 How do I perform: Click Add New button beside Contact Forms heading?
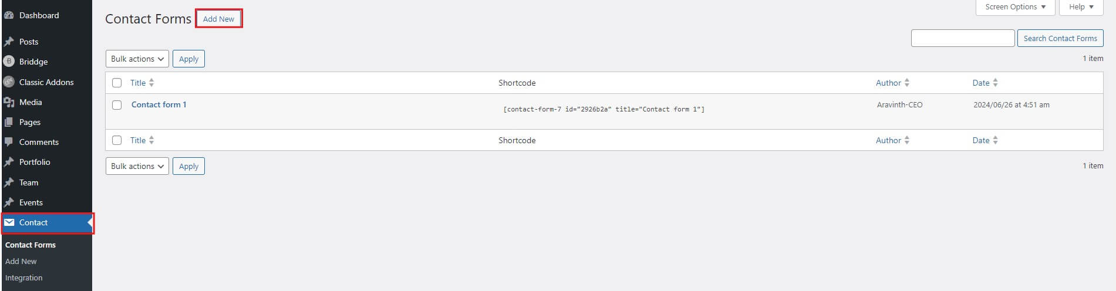pyautogui.click(x=218, y=19)
